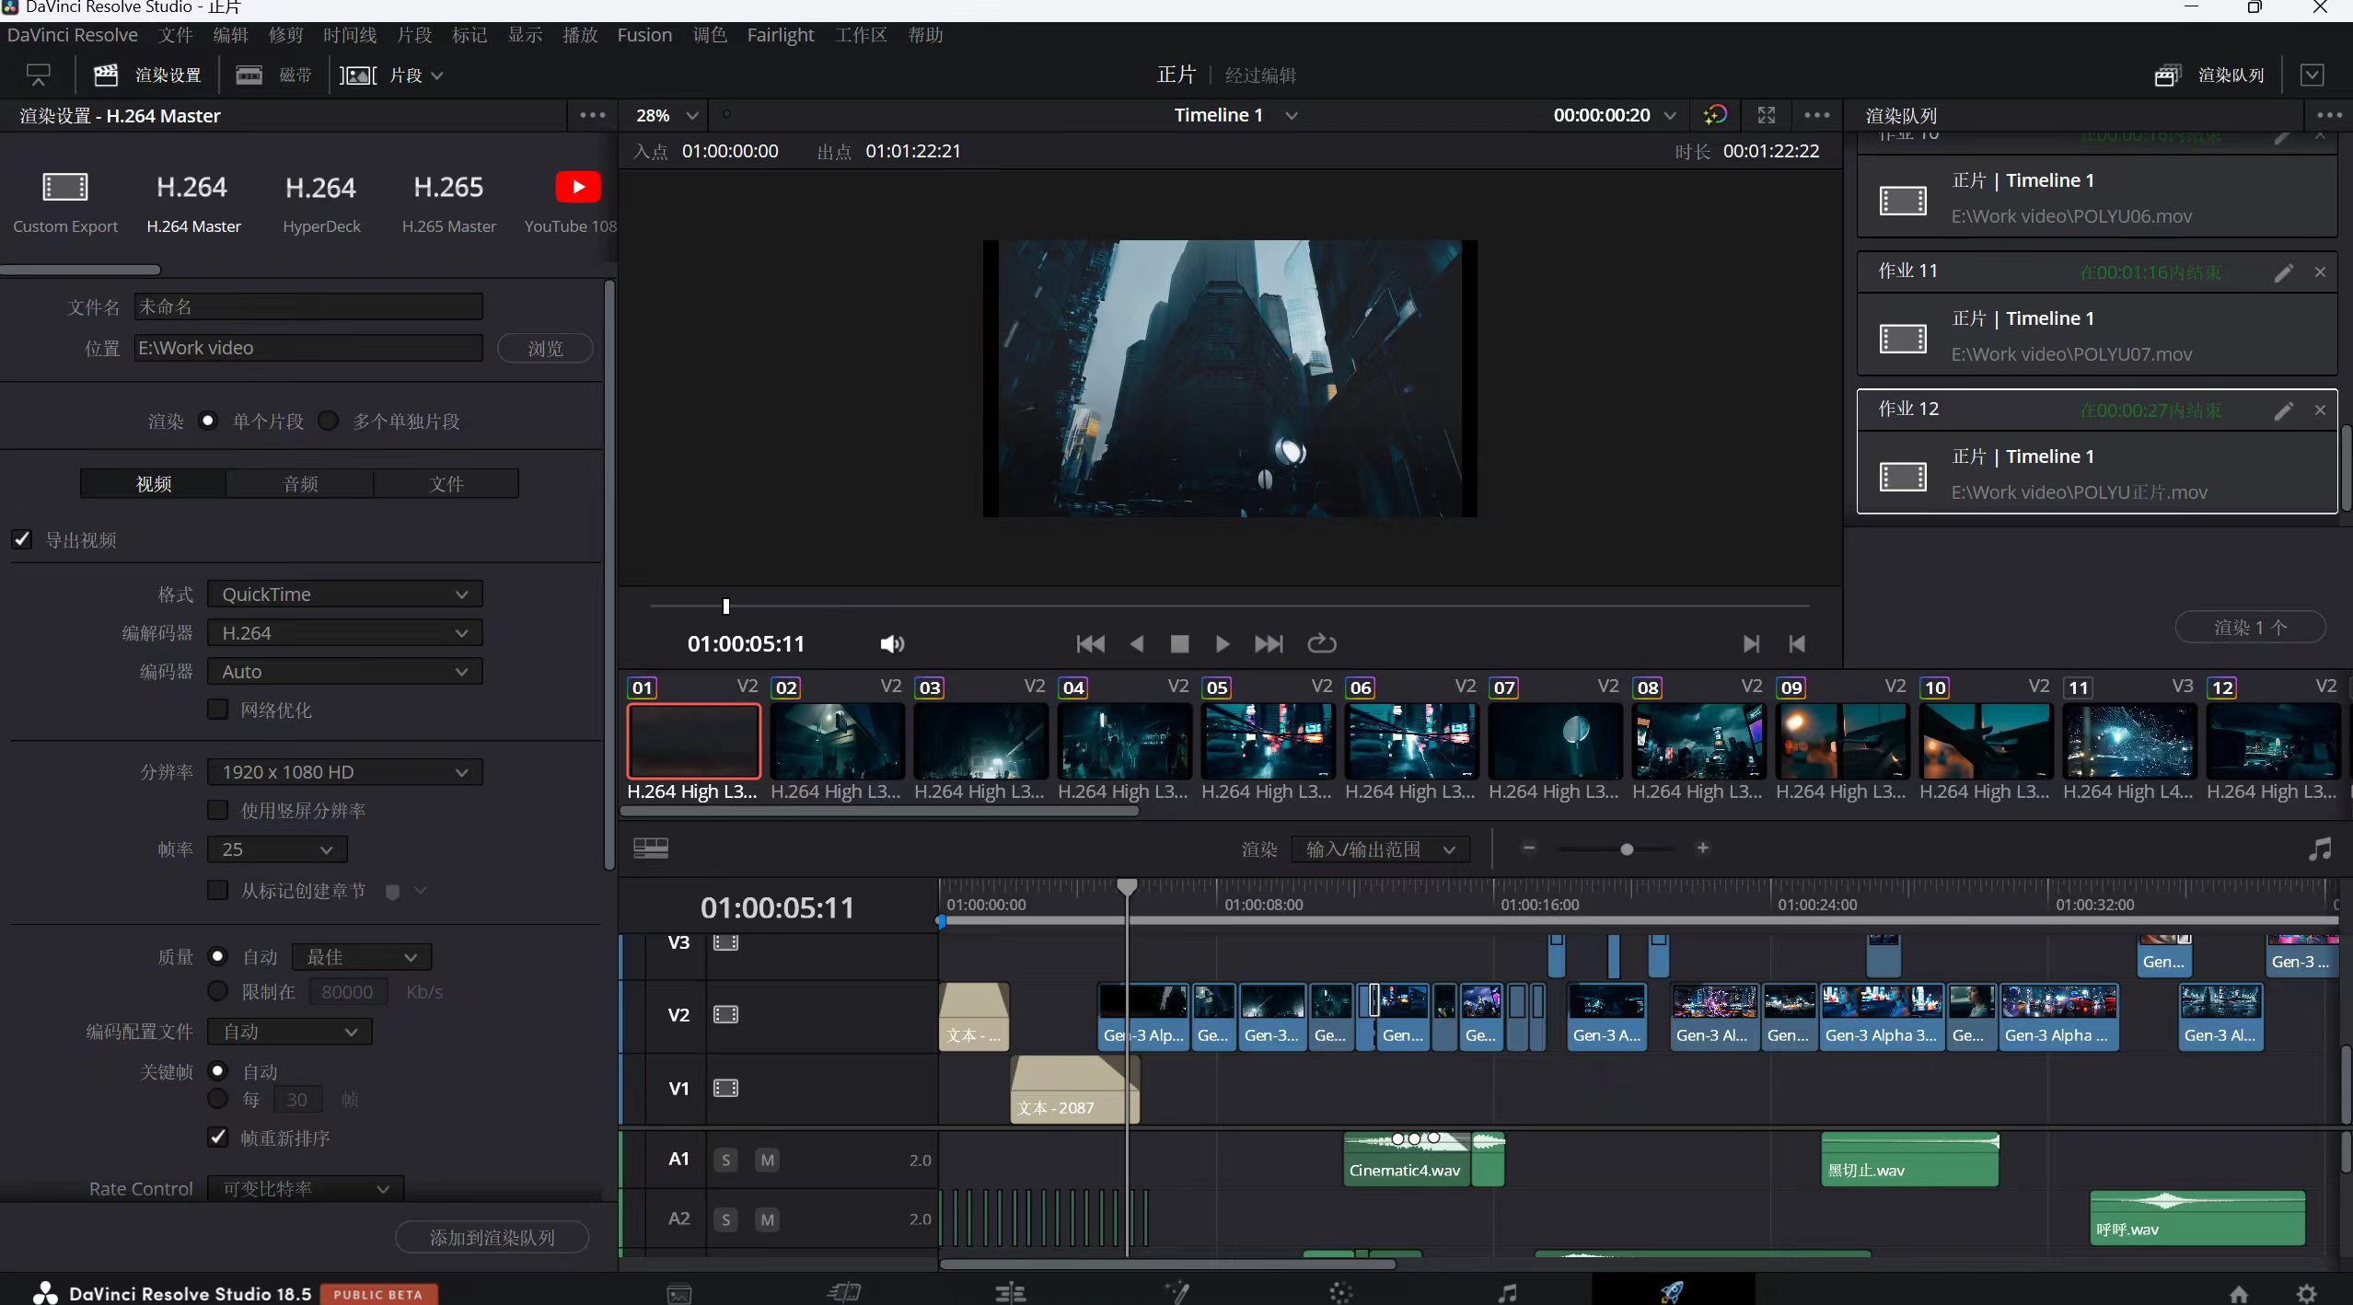
Task: Edit job 12 with the pencil icon
Action: point(2283,410)
